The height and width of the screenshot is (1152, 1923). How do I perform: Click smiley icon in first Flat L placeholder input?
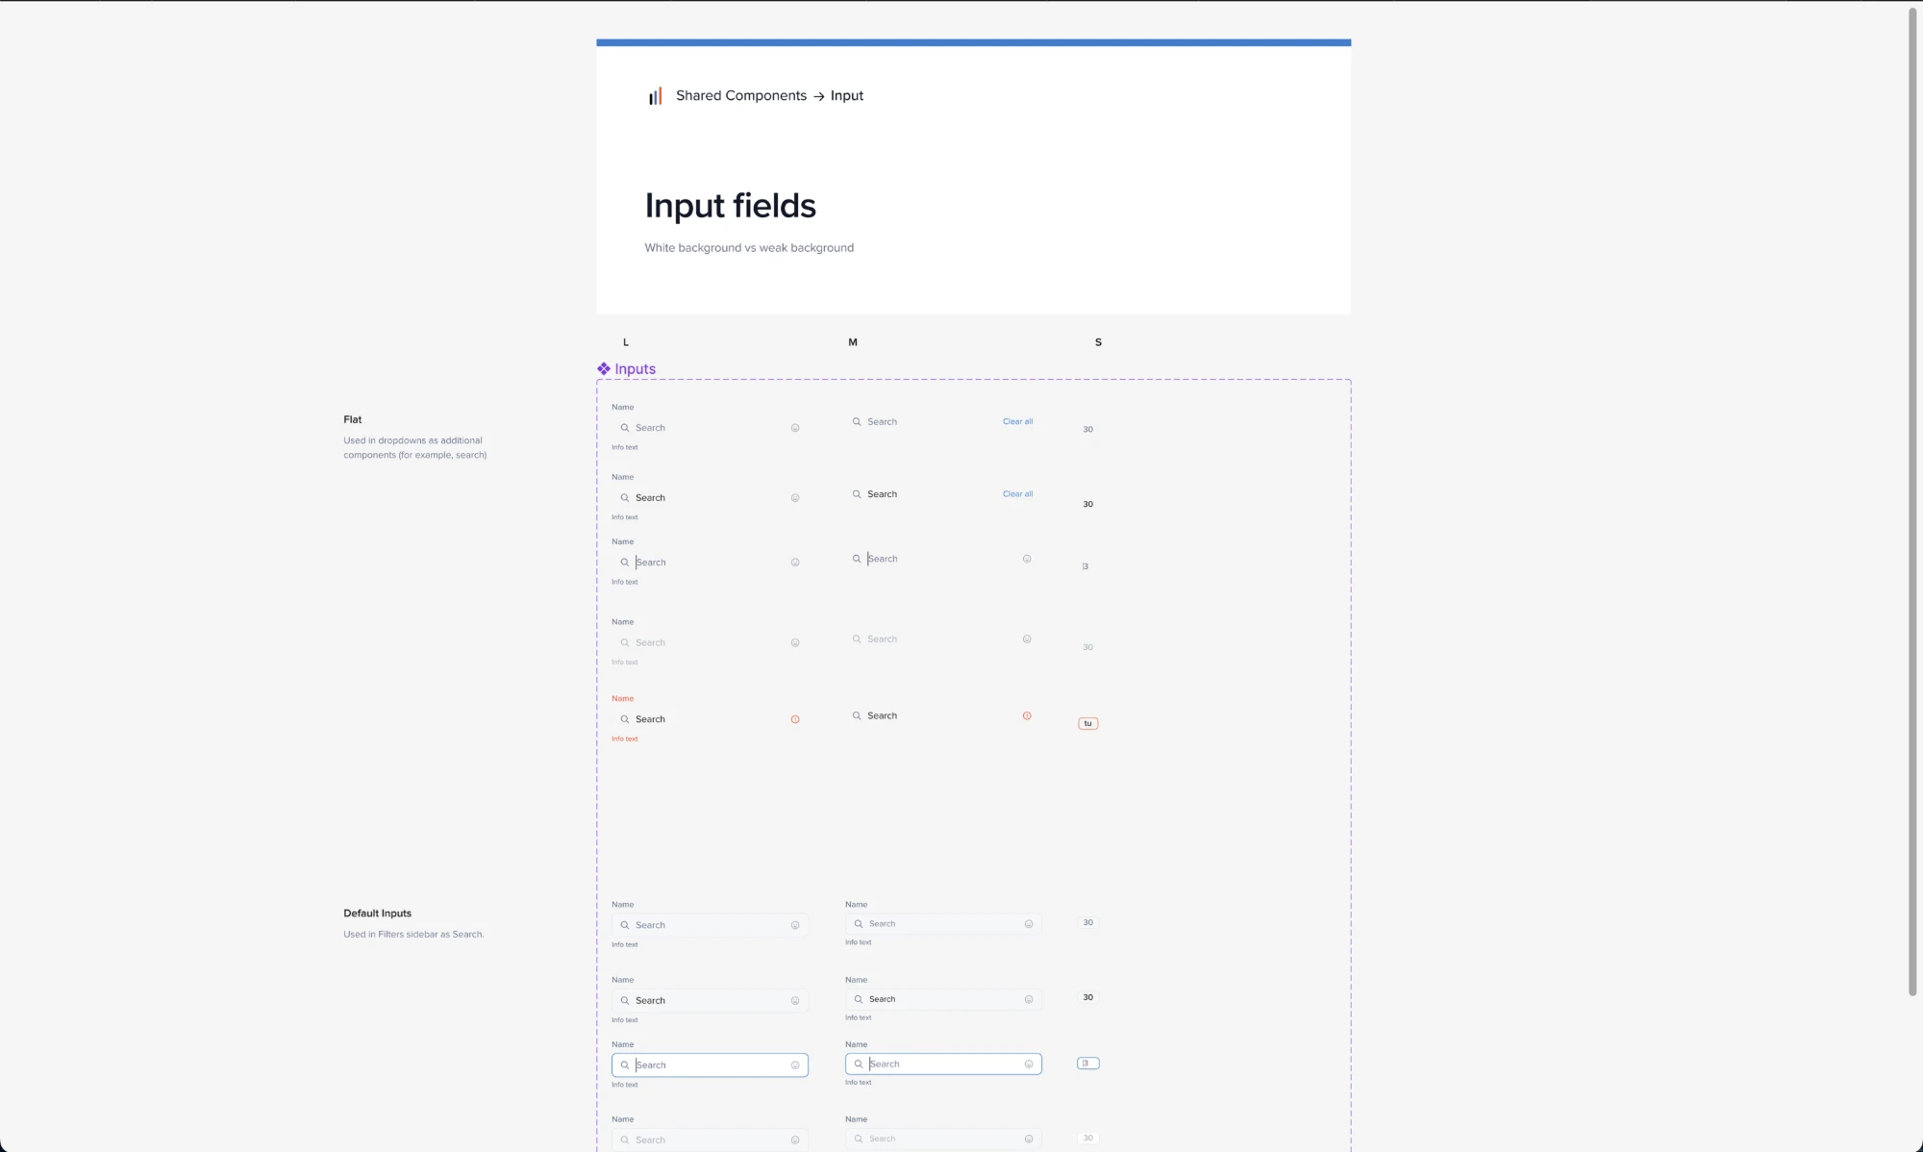(795, 428)
